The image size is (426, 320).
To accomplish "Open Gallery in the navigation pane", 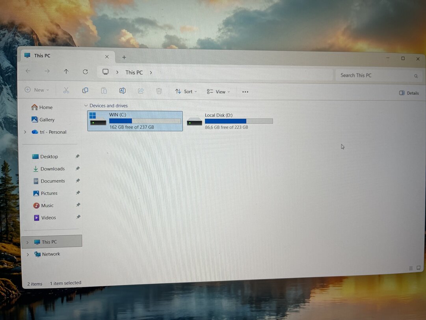I will pyautogui.click(x=43, y=120).
